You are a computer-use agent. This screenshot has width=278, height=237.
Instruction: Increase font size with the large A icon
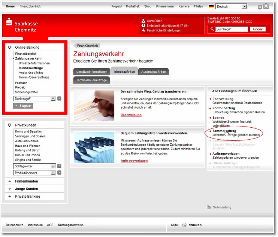(x=266, y=6)
